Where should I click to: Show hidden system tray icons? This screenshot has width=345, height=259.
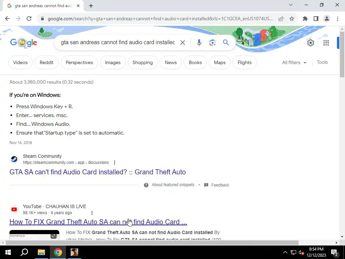click(285, 252)
